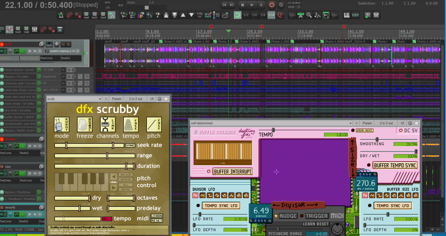Click Param button in Buffer Override window
Screen dimensions: 446x236
point(367,123)
